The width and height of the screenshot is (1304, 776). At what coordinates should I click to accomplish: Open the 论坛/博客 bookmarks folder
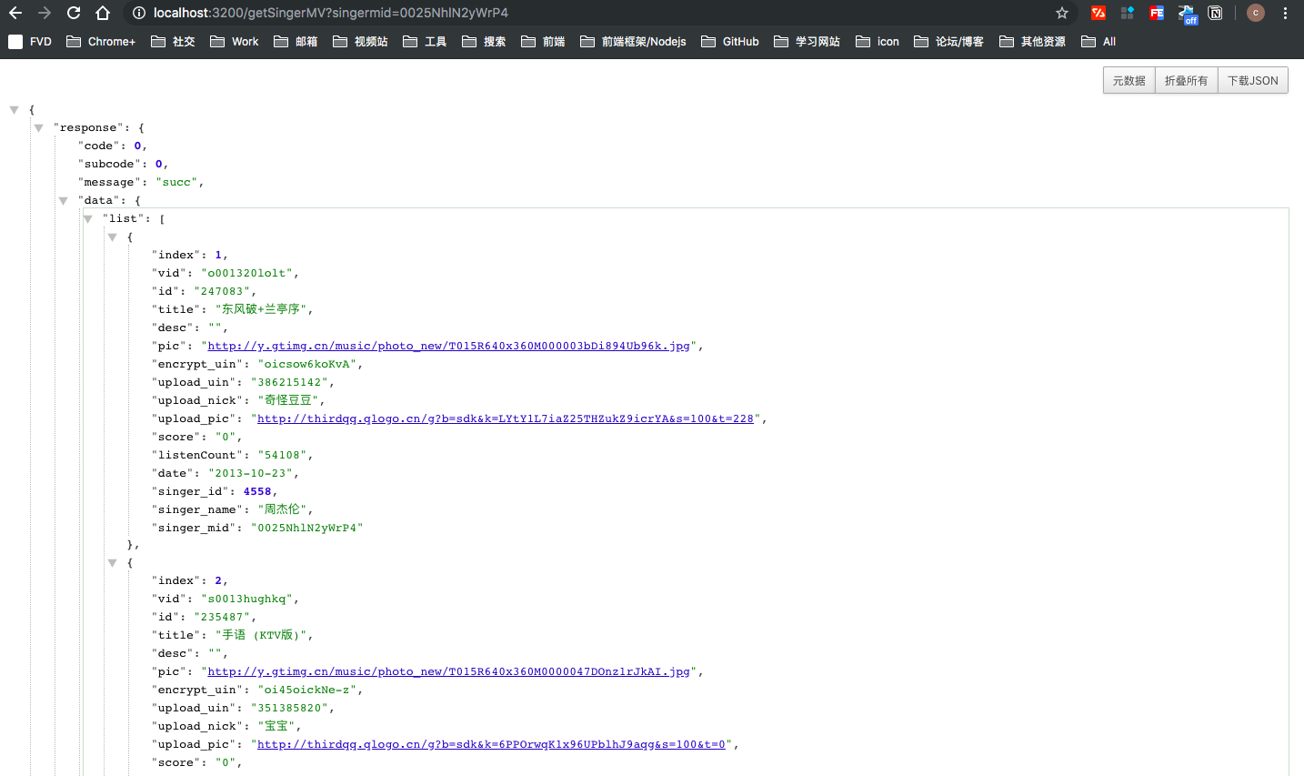(948, 42)
